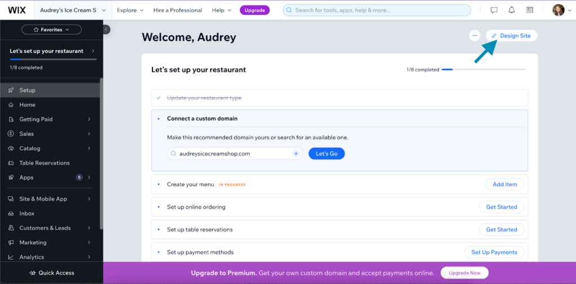
Task: Open the three-dots more actions button
Action: (474, 35)
